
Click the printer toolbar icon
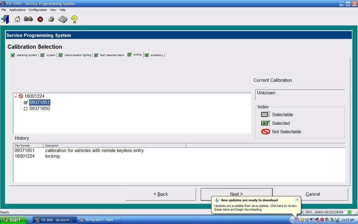click(x=51, y=19)
